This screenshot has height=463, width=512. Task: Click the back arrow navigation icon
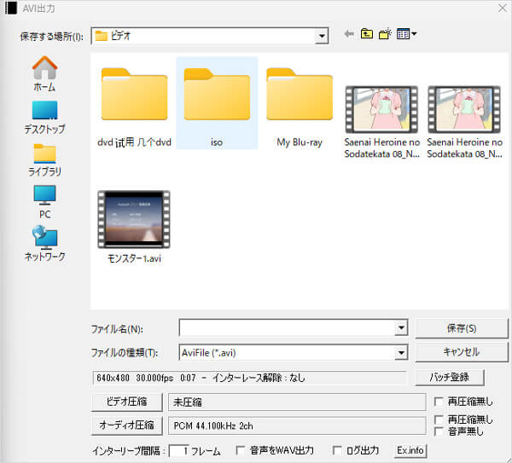(348, 34)
